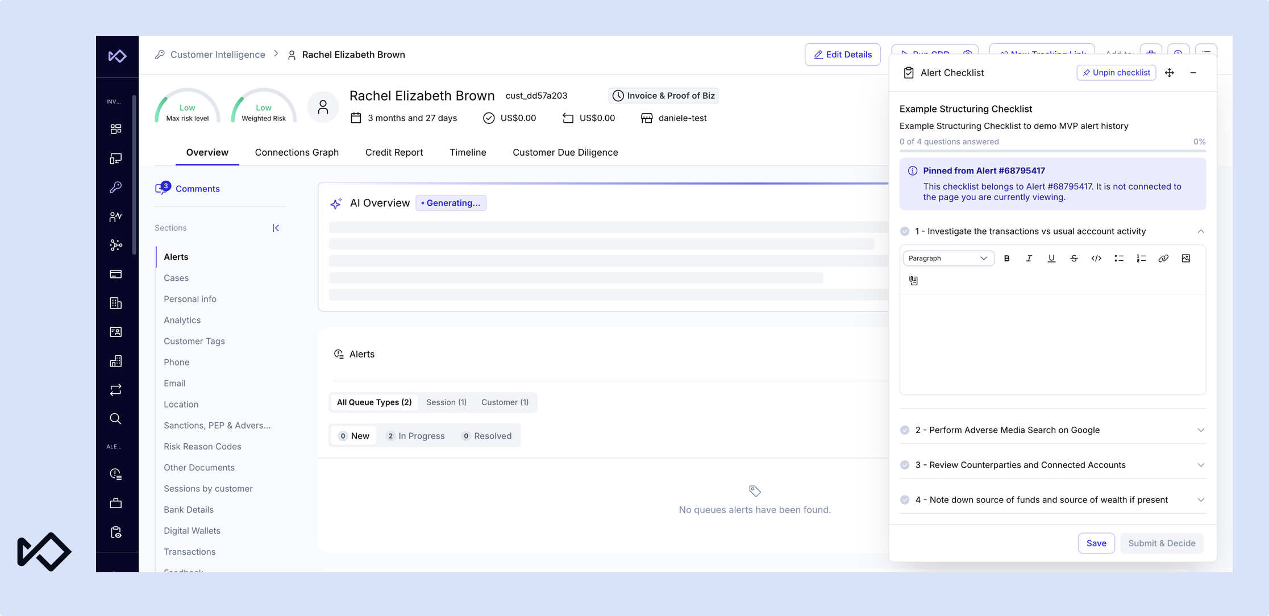
Task: Jump to Sanctions, PEP & Advers... section
Action: (x=217, y=426)
